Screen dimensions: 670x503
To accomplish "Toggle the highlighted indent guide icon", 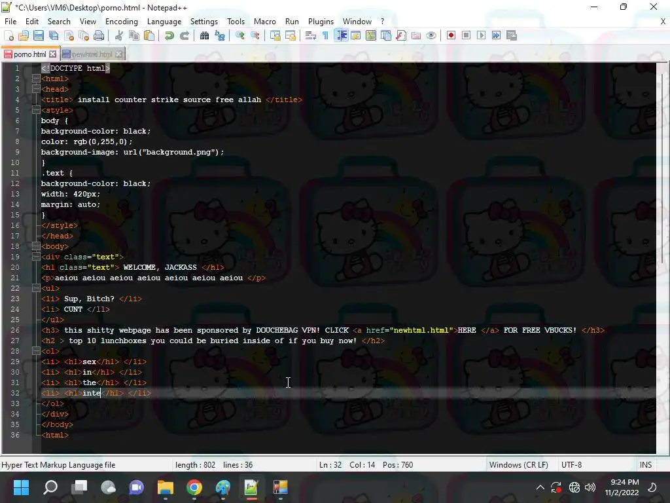I will click(x=341, y=35).
